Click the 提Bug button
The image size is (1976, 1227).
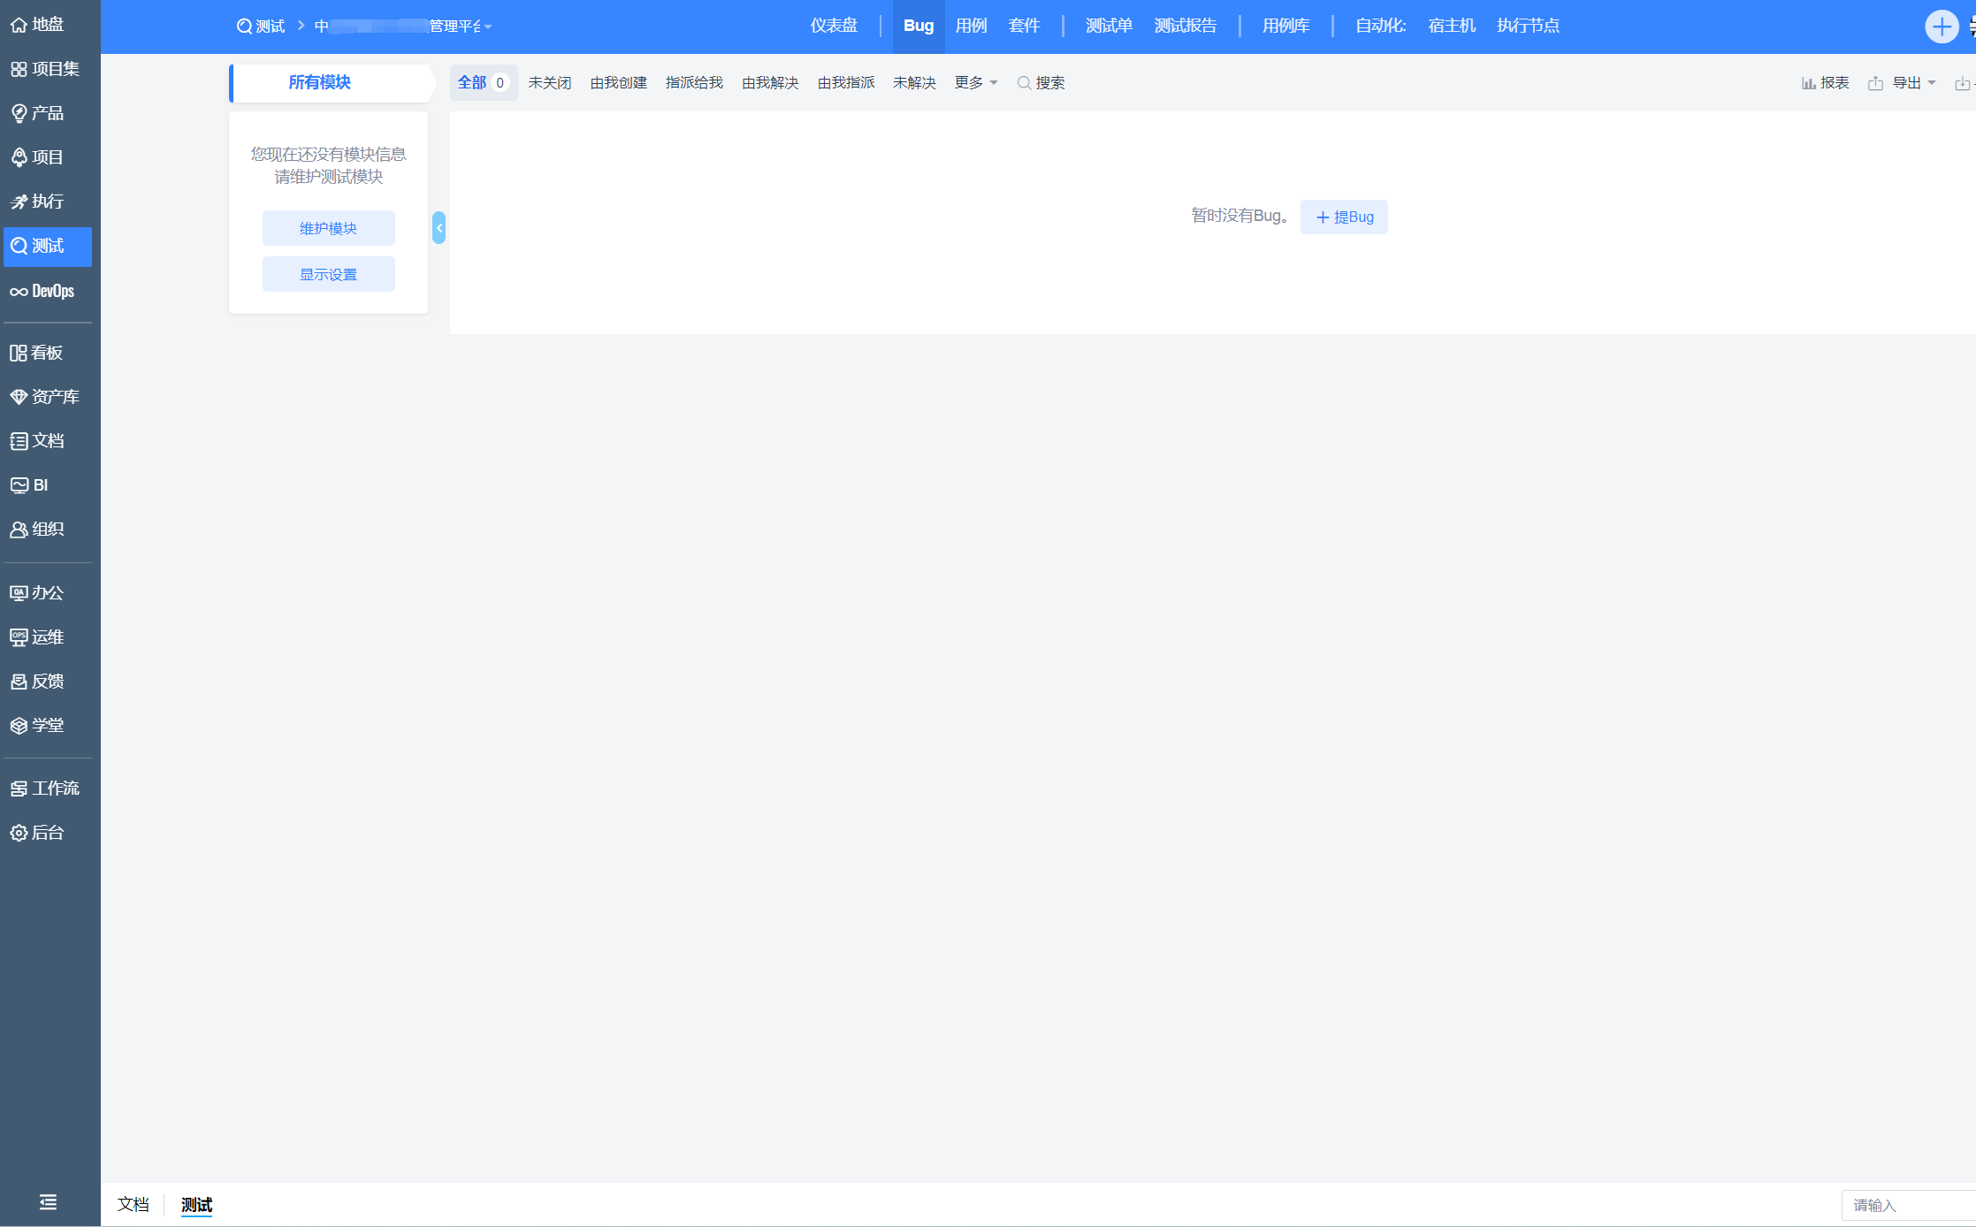click(1344, 217)
